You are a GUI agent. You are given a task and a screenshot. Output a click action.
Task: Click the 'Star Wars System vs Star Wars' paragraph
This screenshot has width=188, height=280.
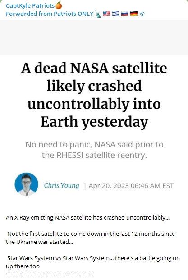(93, 262)
